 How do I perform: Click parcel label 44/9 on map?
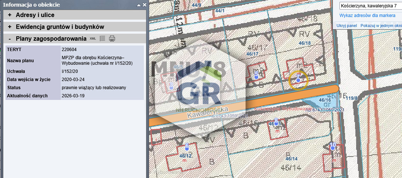[196, 5]
